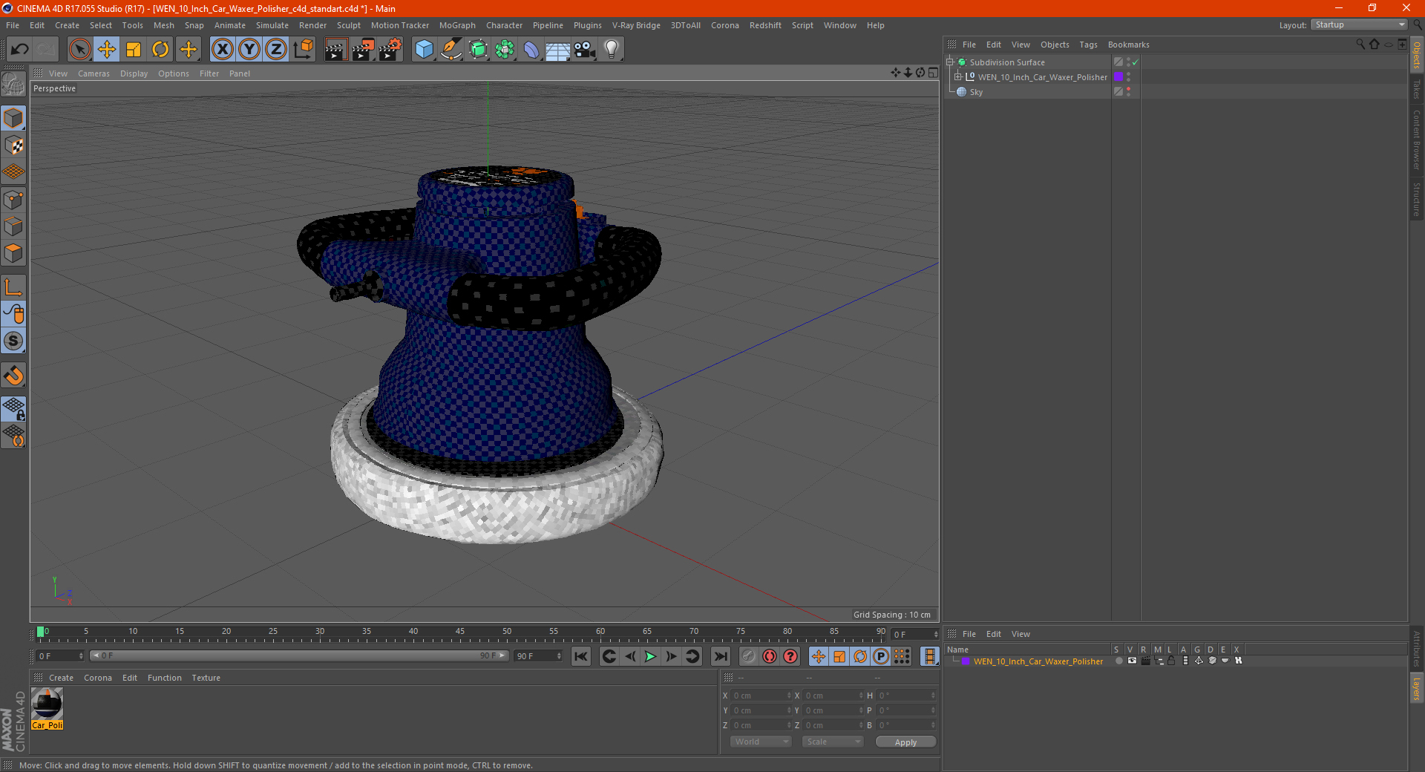Open the Content Browser side tab

[x=1417, y=140]
